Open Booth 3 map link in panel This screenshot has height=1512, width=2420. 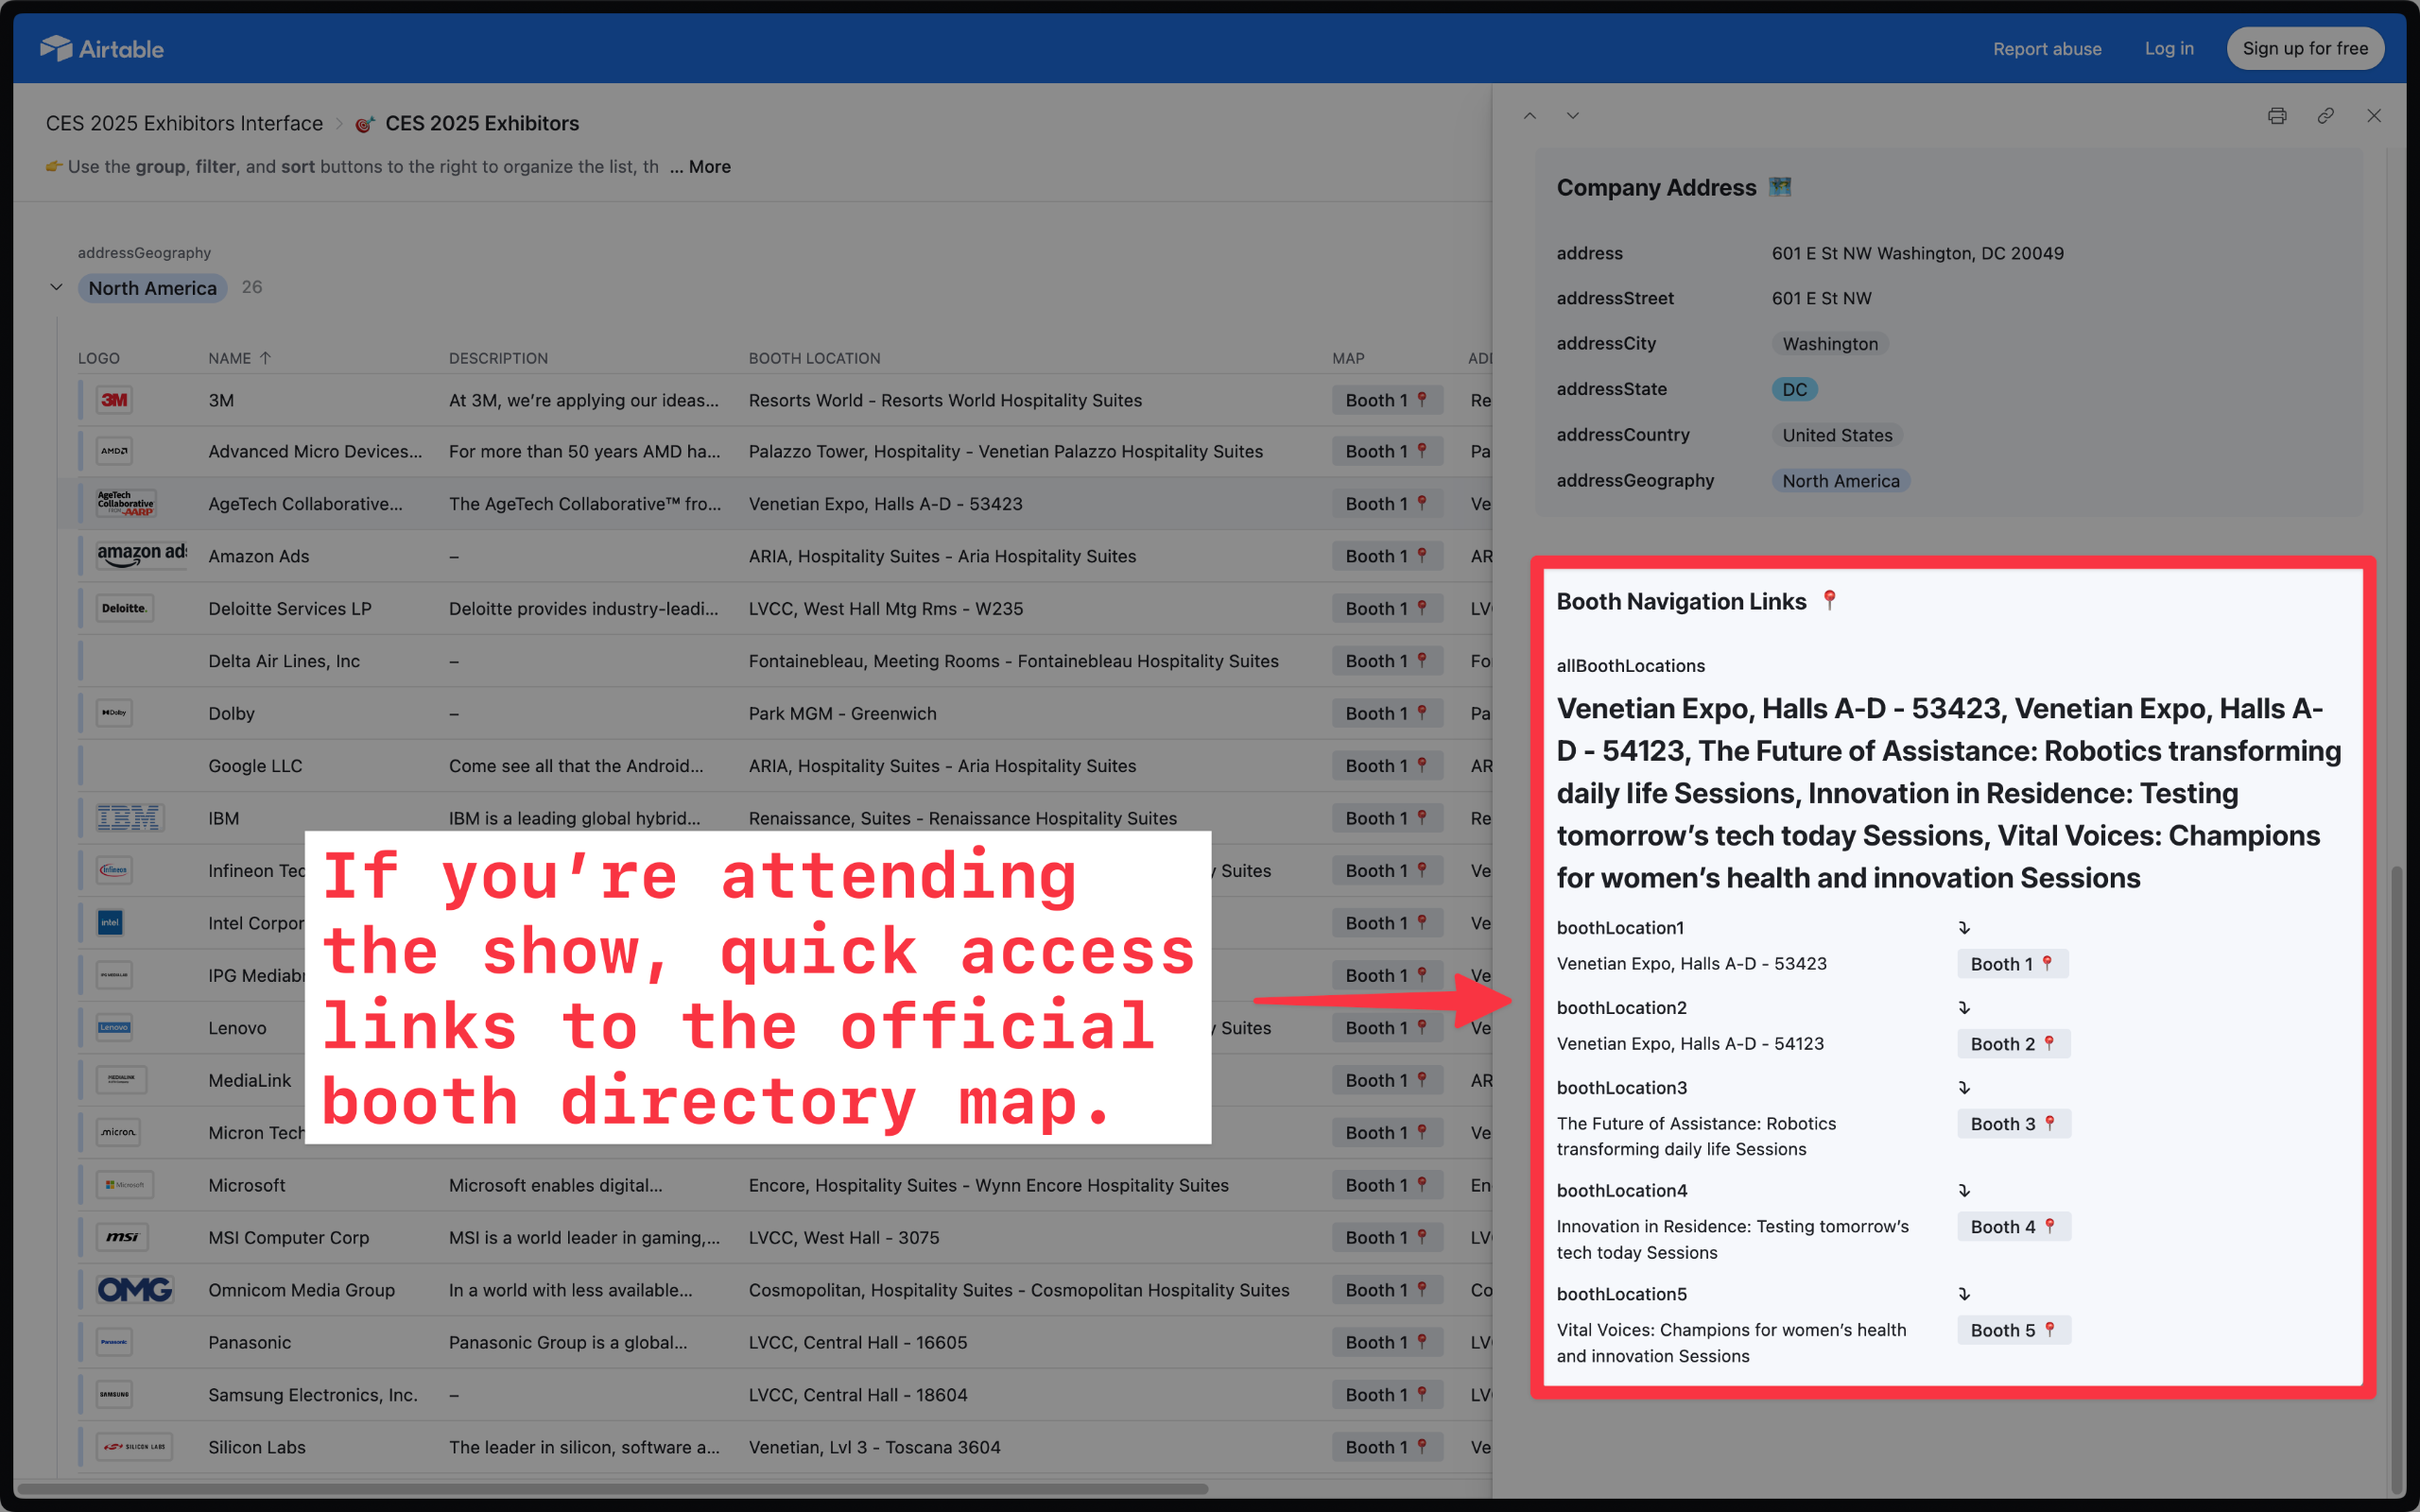click(2013, 1124)
